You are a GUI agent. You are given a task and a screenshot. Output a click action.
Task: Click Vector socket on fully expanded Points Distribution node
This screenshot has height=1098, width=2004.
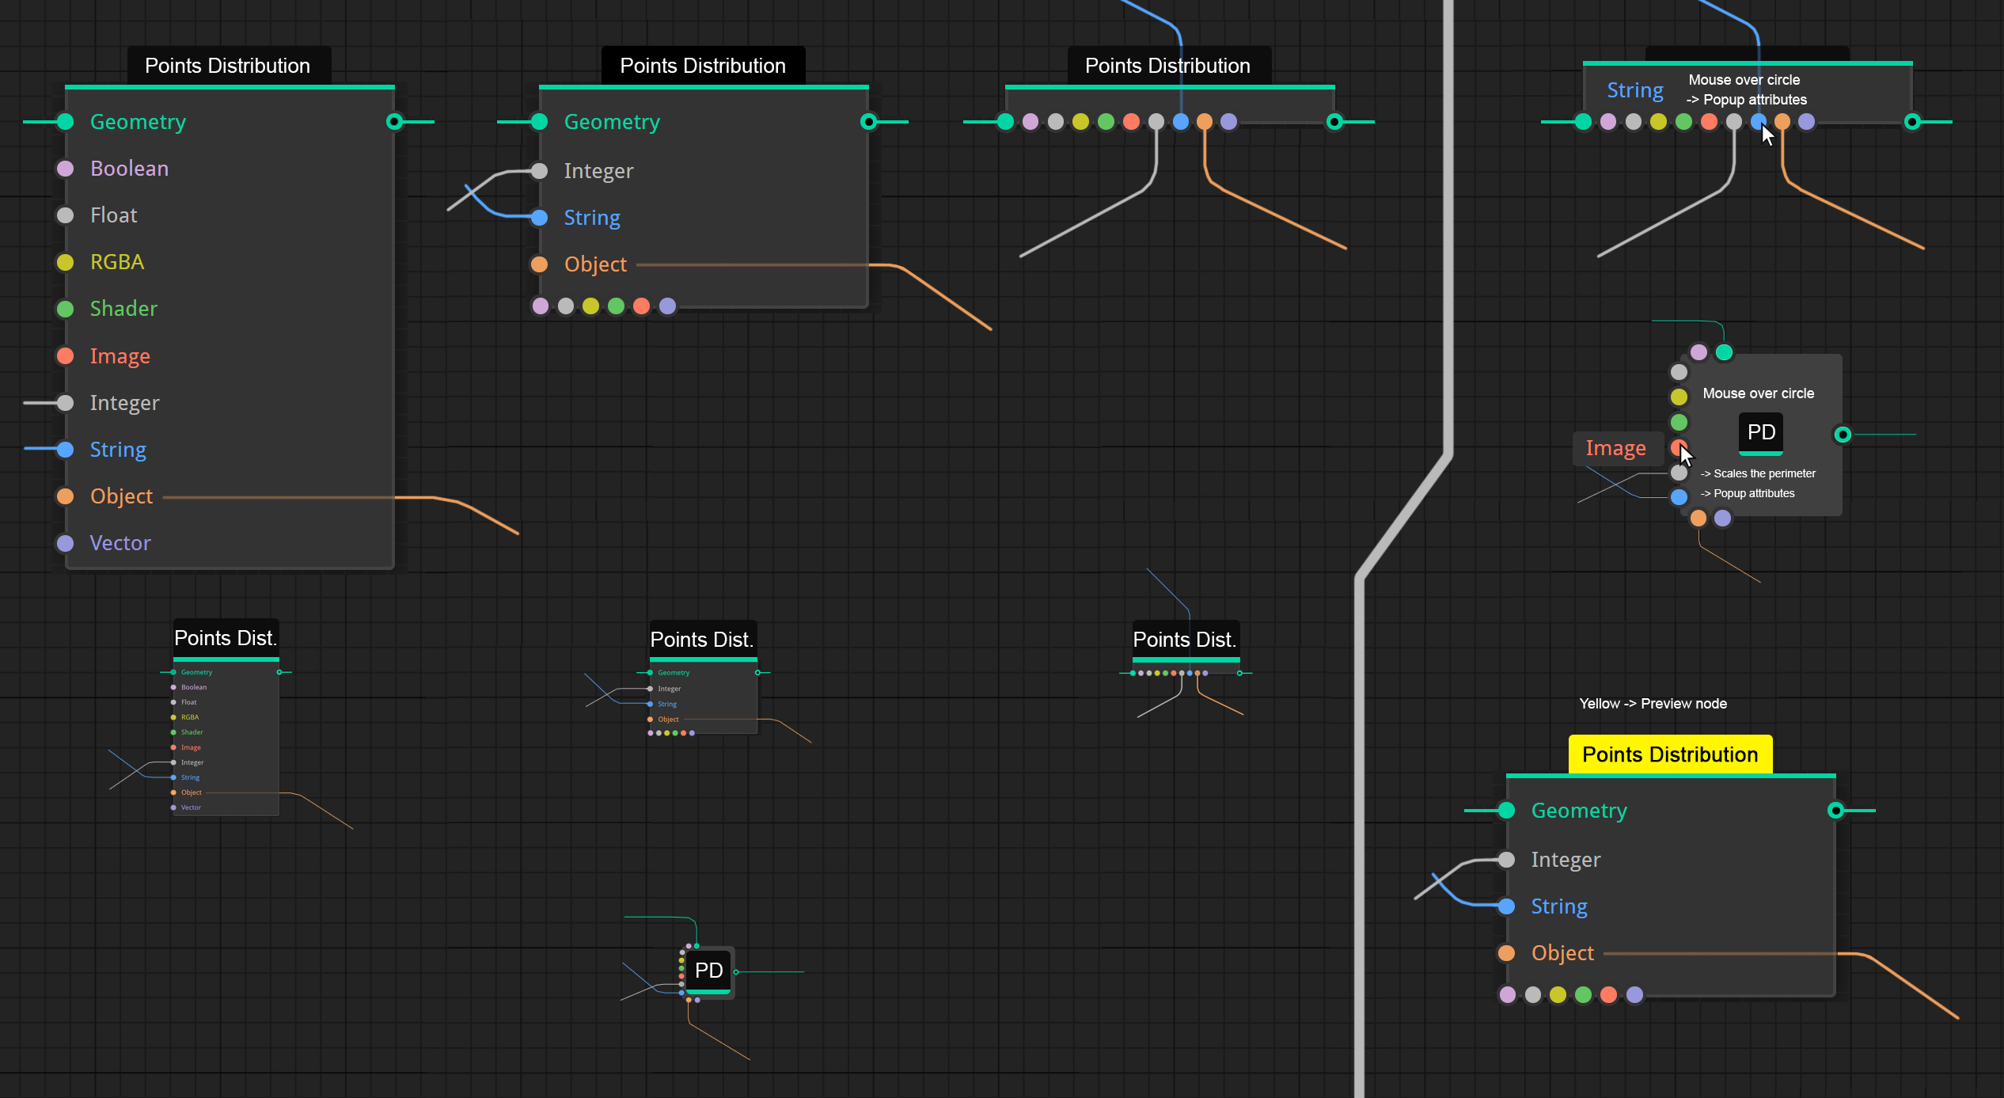click(x=66, y=543)
